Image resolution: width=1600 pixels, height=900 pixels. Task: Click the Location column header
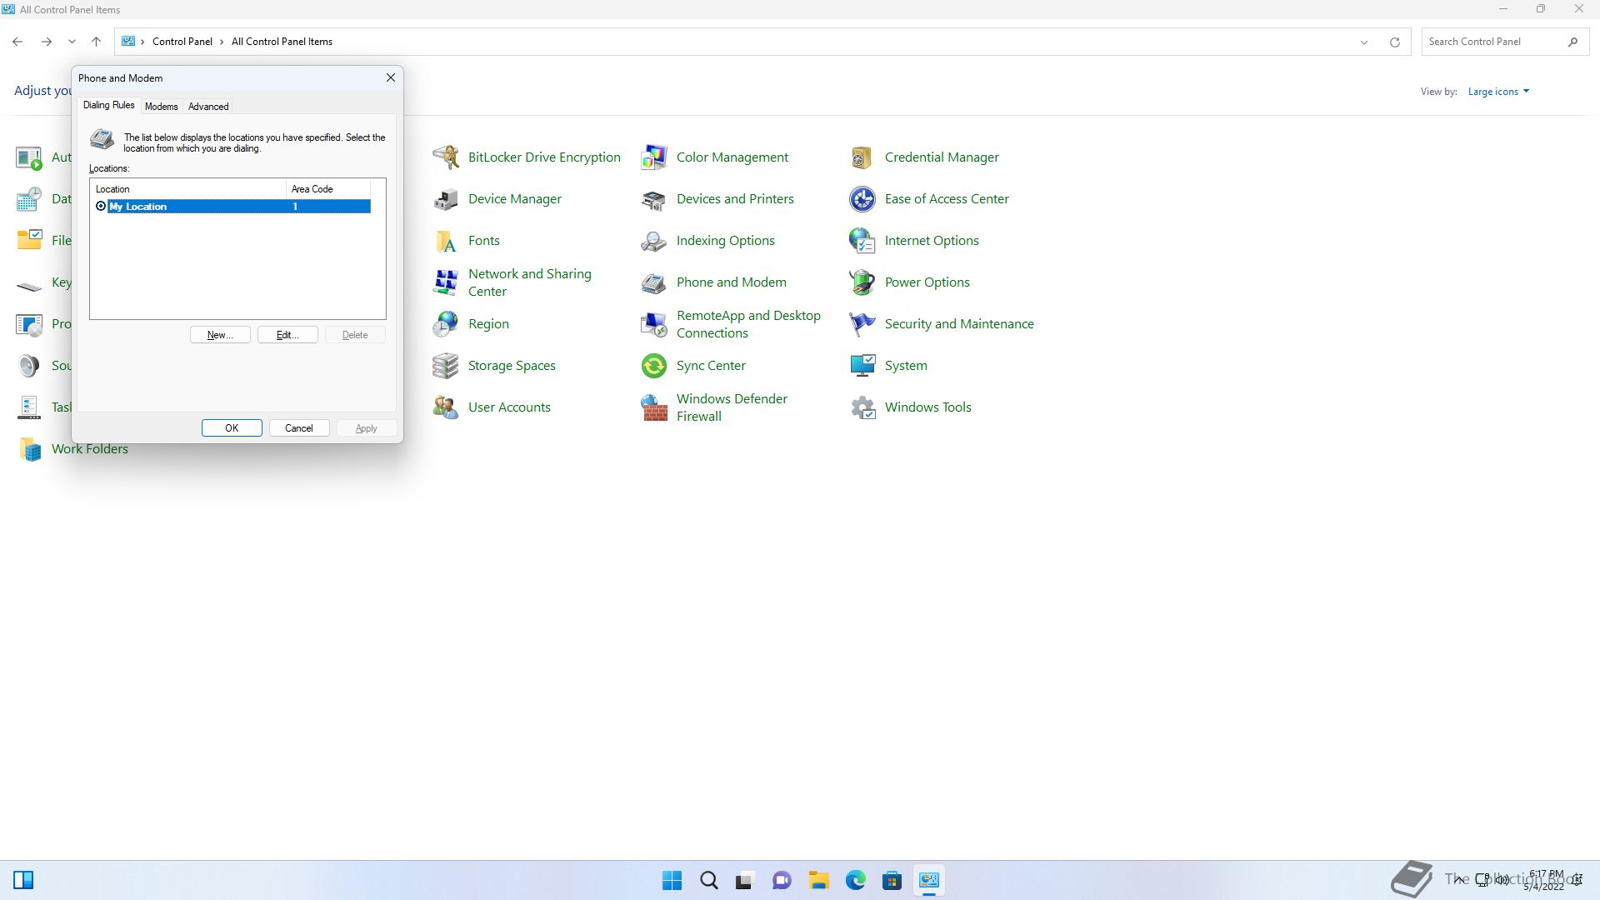pyautogui.click(x=188, y=189)
